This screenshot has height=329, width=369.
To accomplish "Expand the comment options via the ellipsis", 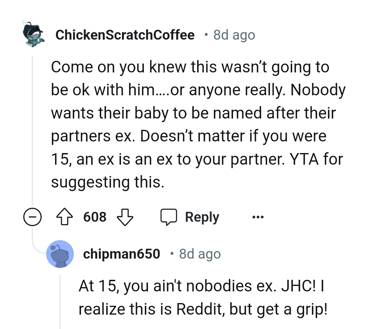I will [x=258, y=217].
